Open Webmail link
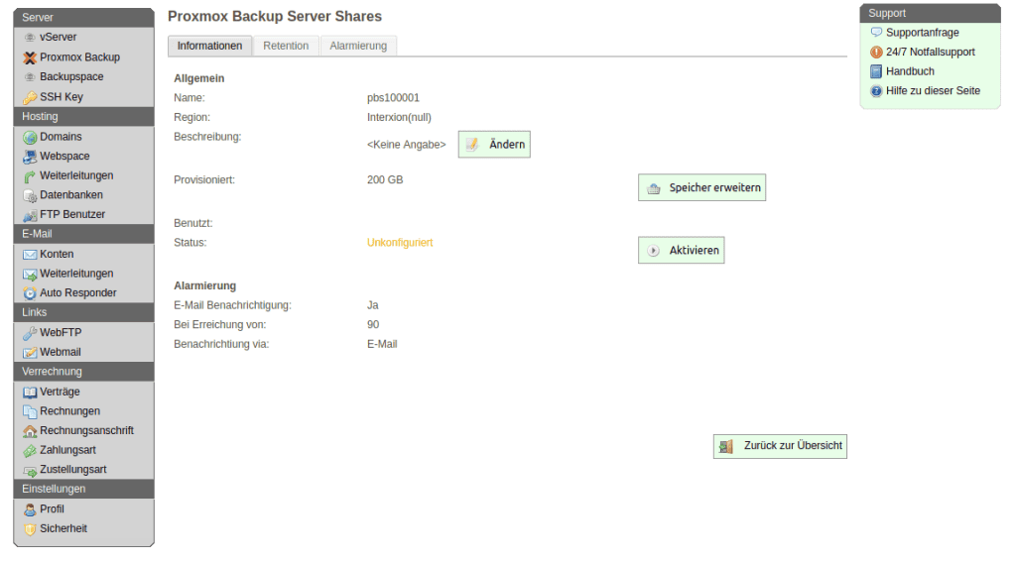The image size is (1016, 563). [x=61, y=352]
